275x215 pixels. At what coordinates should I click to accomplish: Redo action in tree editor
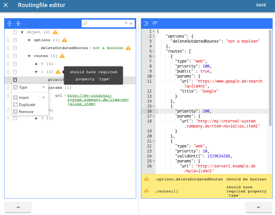coord(38,23)
